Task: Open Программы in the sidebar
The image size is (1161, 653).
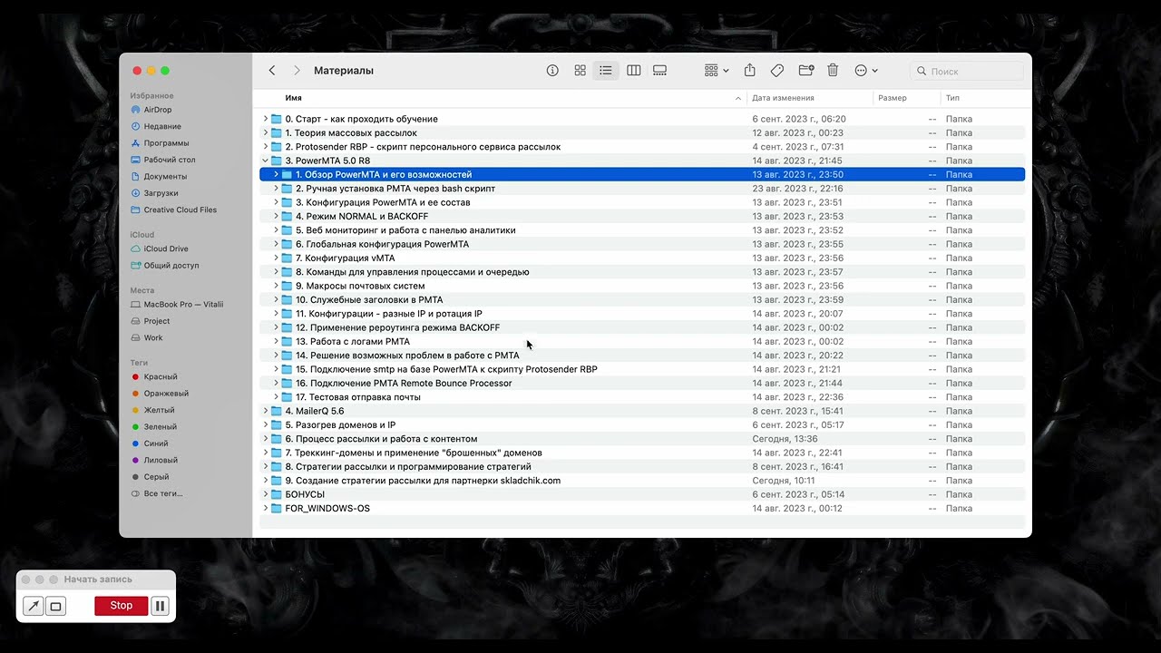Action: coord(166,143)
